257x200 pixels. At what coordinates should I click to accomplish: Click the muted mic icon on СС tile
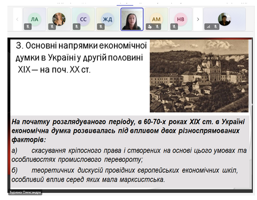[76, 27]
